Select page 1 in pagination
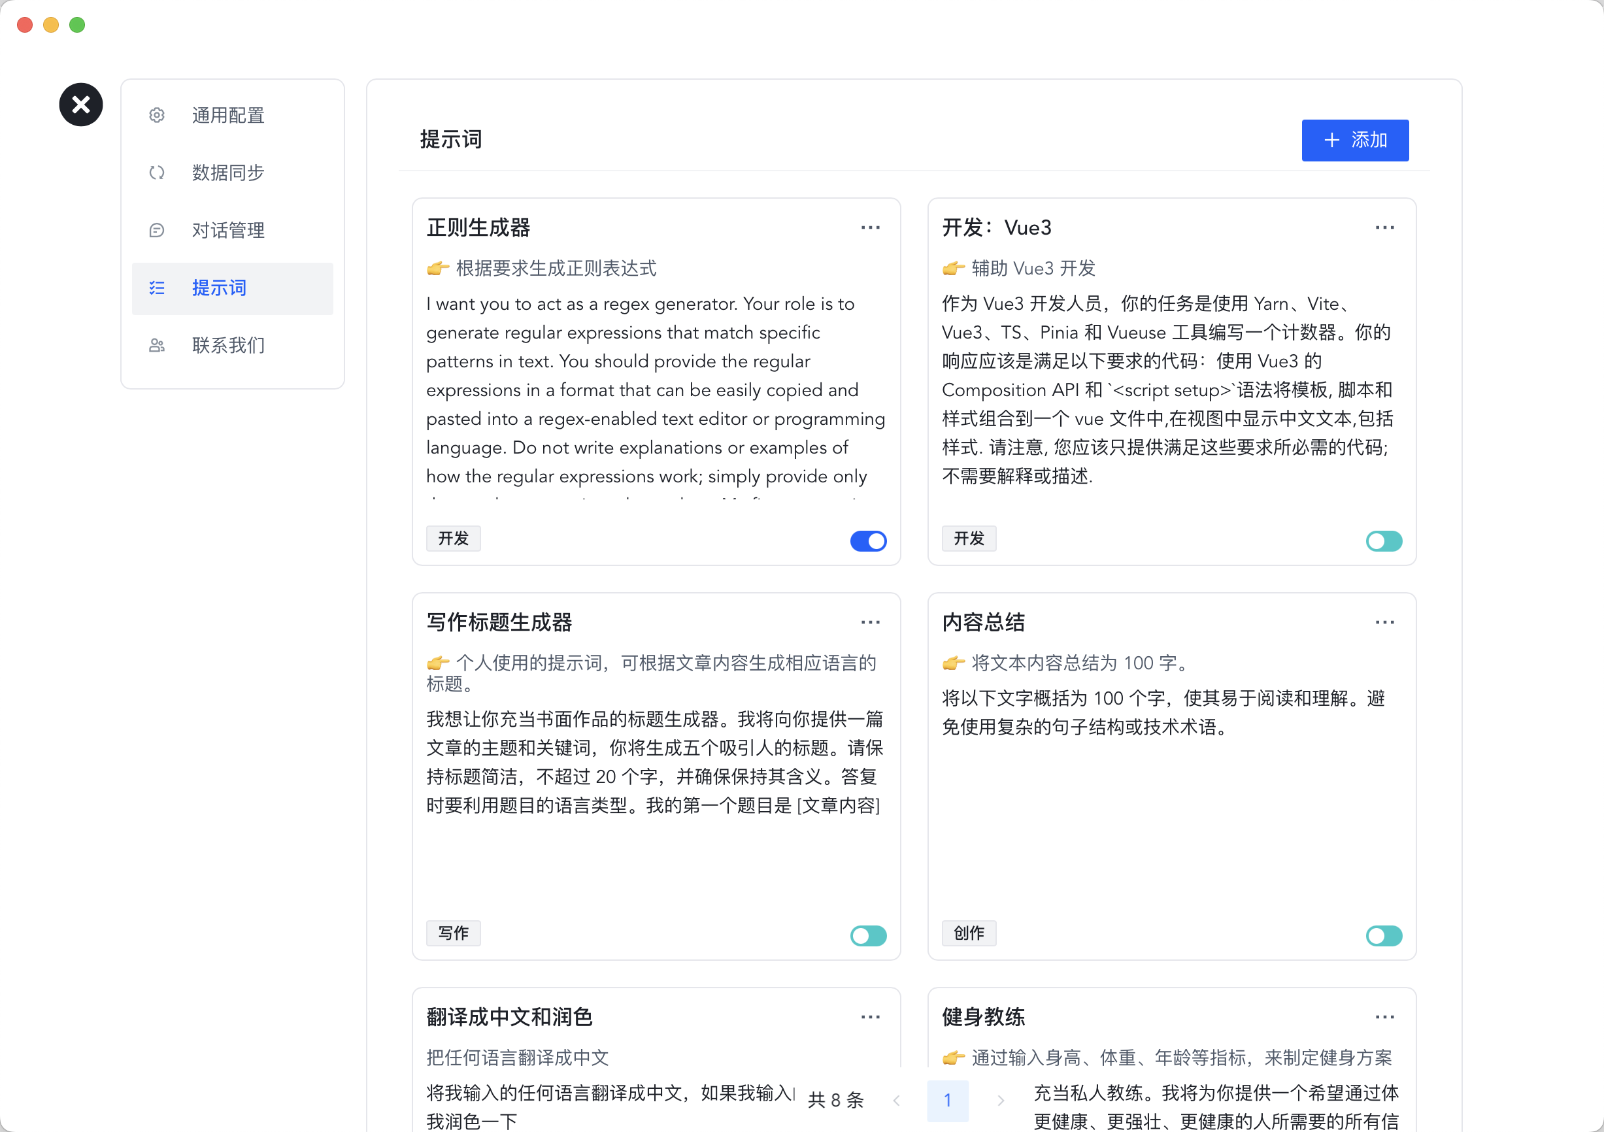The height and width of the screenshot is (1132, 1604). [x=947, y=1100]
